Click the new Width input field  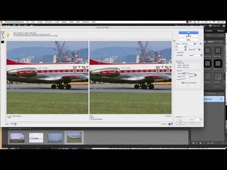[185, 74]
